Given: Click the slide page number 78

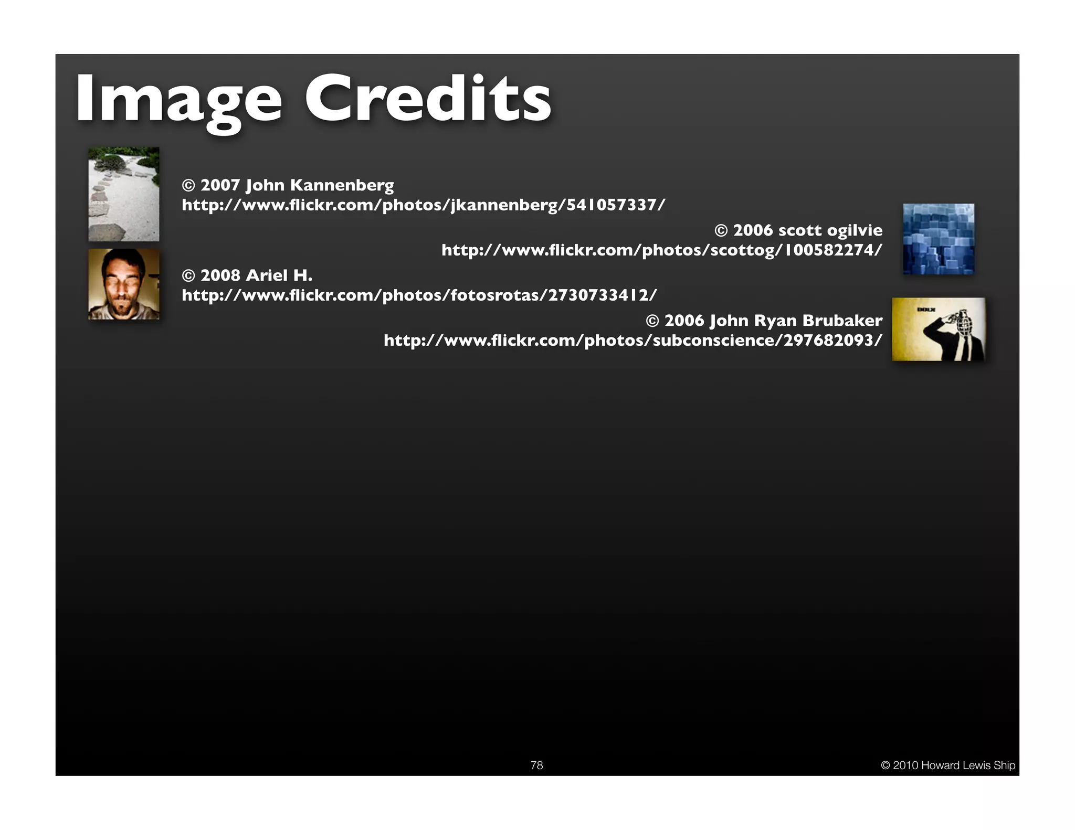Looking at the screenshot, I should click(x=536, y=765).
